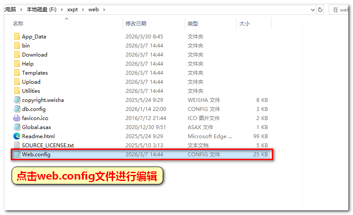Open the address bar history dropdown

tap(312, 9)
